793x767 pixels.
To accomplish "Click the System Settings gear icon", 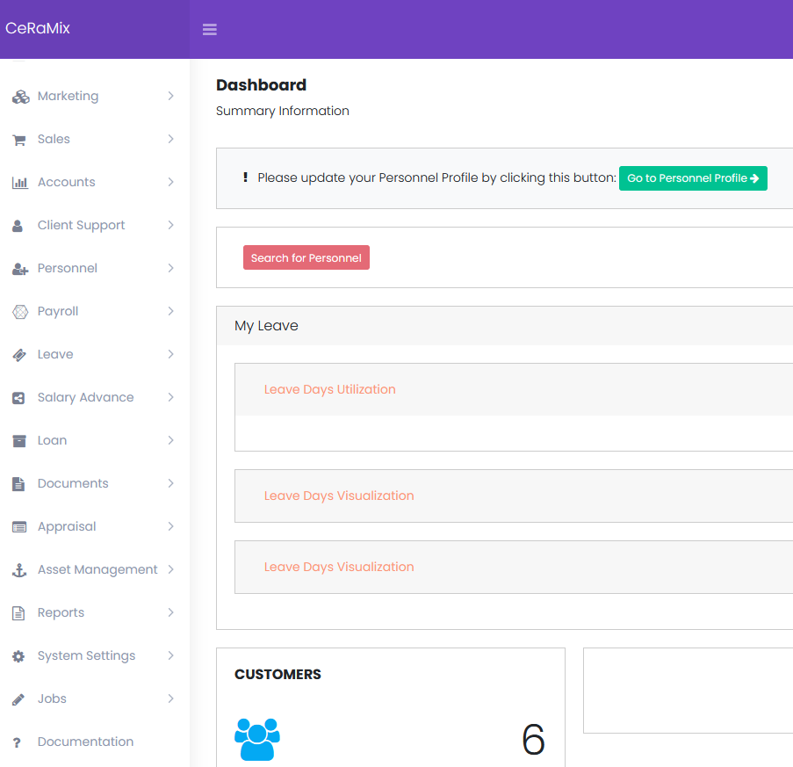I will point(18,656).
